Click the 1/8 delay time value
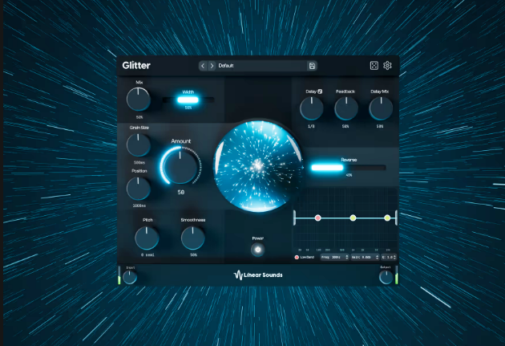Viewport: 505px width, 346px height. tap(311, 126)
